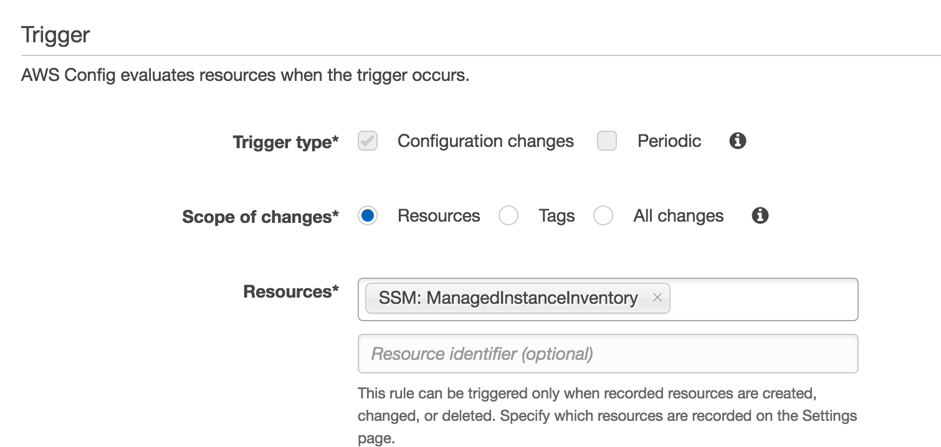The width and height of the screenshot is (941, 447).
Task: Toggle the Configuration changes checkbox
Action: tap(368, 141)
